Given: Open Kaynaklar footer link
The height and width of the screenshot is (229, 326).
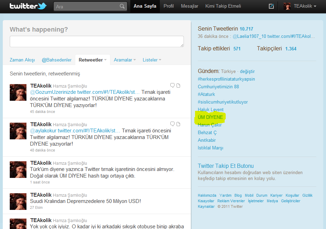Looking at the screenshot, I should [206, 207].
